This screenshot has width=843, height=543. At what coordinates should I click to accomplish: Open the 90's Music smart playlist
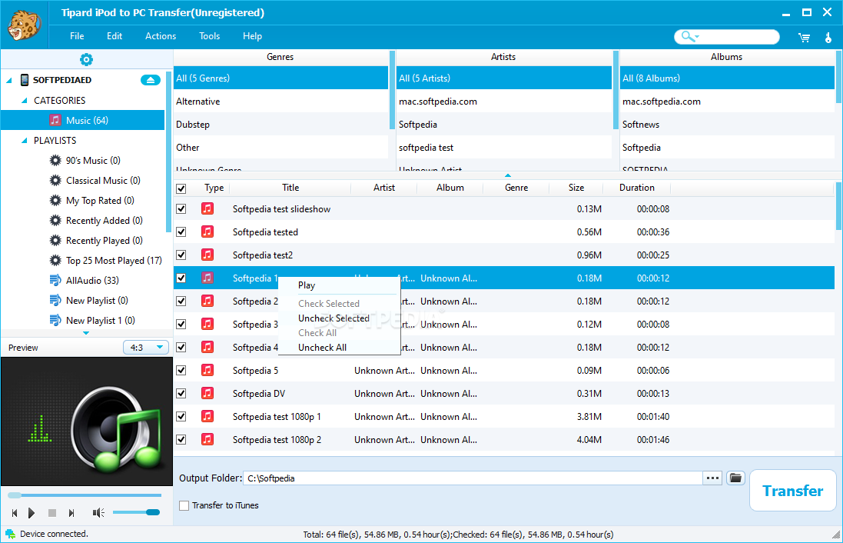click(x=92, y=161)
